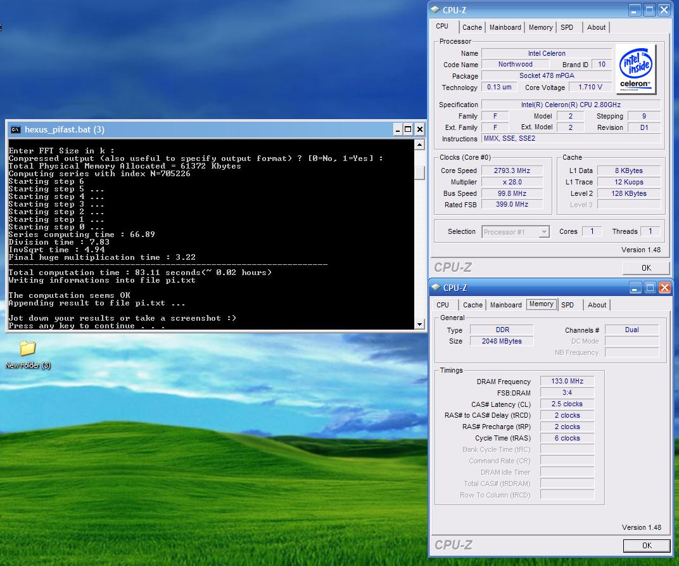Switch to CPU tab in lower CPU-Z
The height and width of the screenshot is (566, 679).
coord(443,305)
